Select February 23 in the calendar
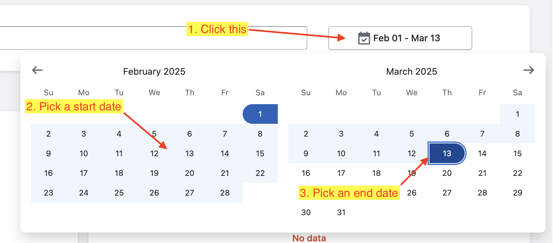Screen dimensions: 553x243 [x=48, y=193]
